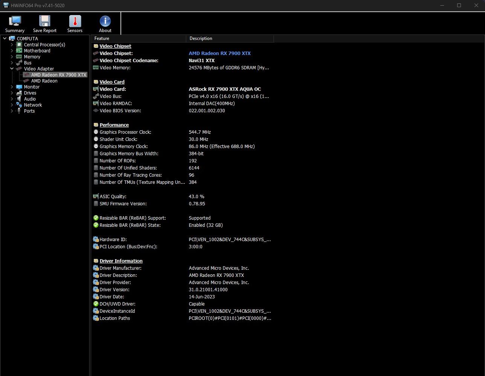Click the Description column header
Screen dimensions: 485x376
230,38
